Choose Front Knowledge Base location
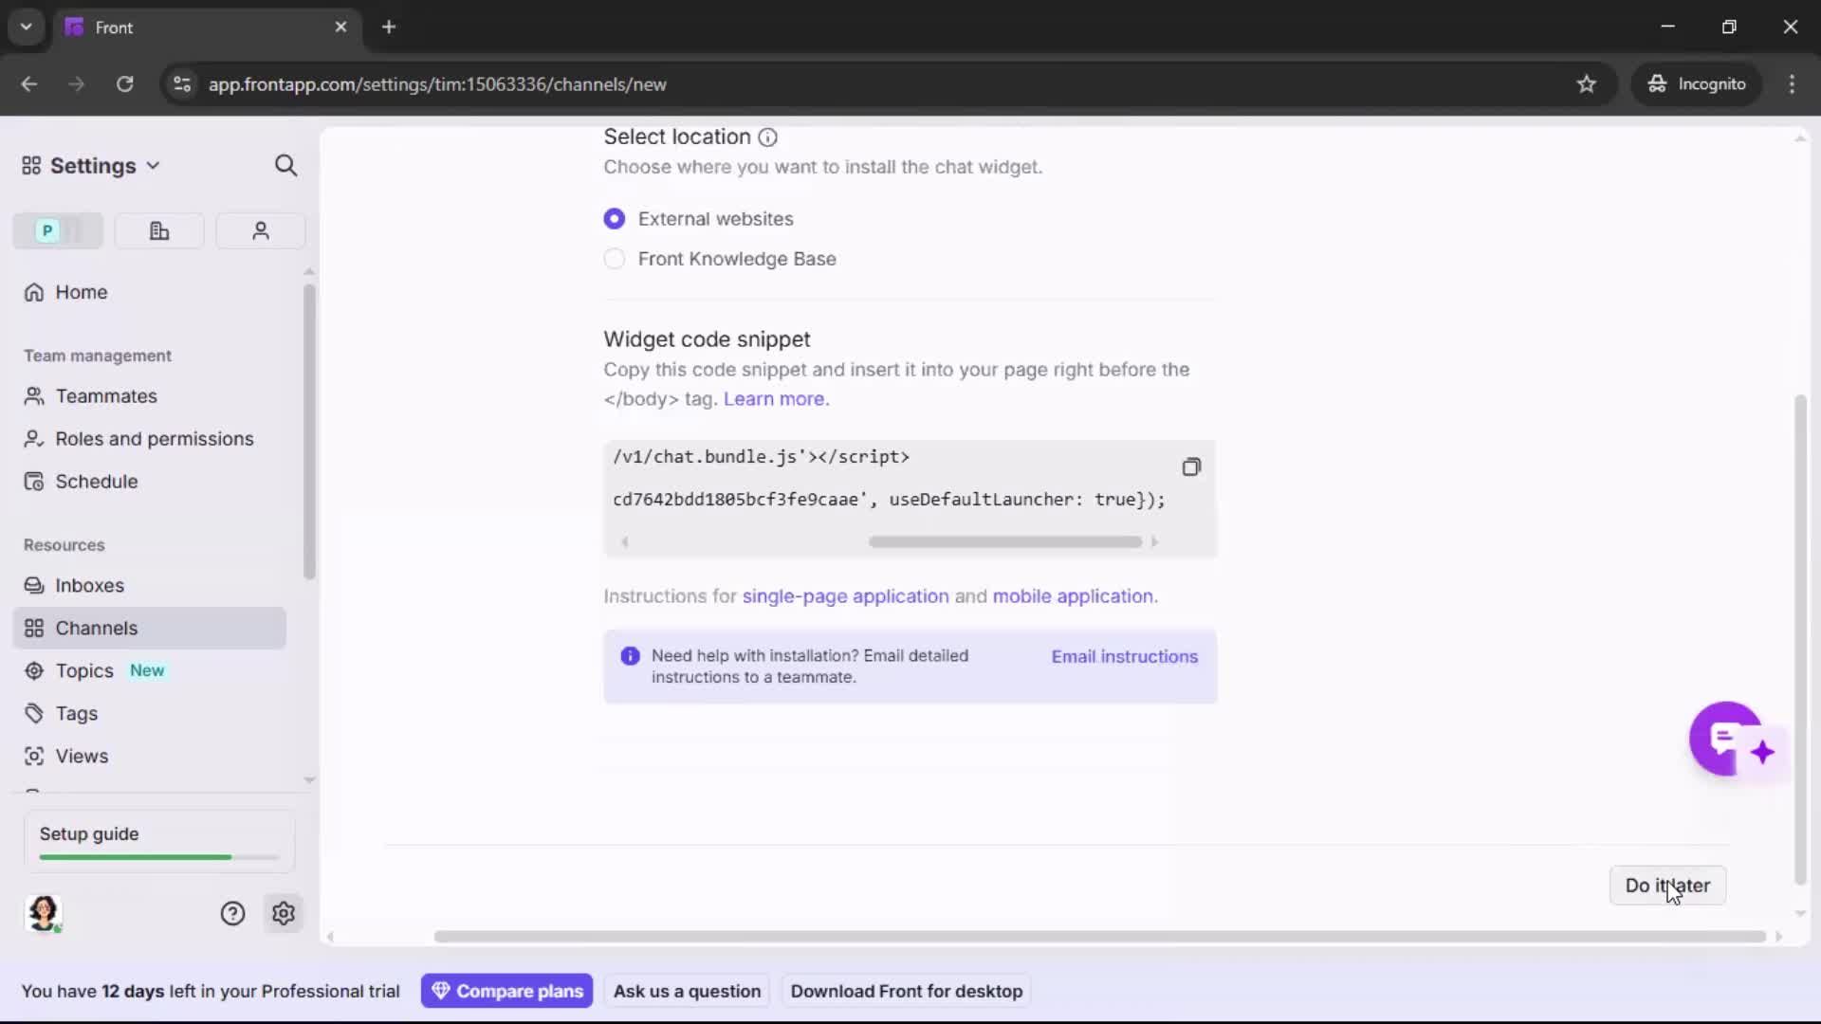This screenshot has width=1821, height=1024. click(x=615, y=259)
